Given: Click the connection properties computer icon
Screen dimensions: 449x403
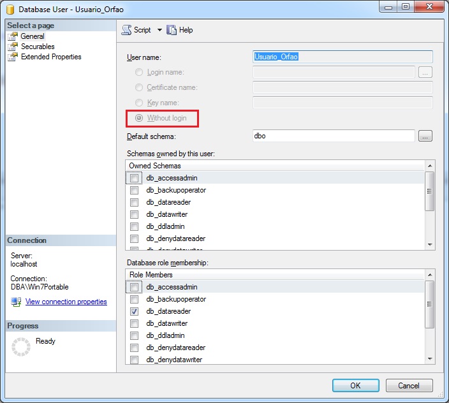Looking at the screenshot, I should pyautogui.click(x=16, y=302).
